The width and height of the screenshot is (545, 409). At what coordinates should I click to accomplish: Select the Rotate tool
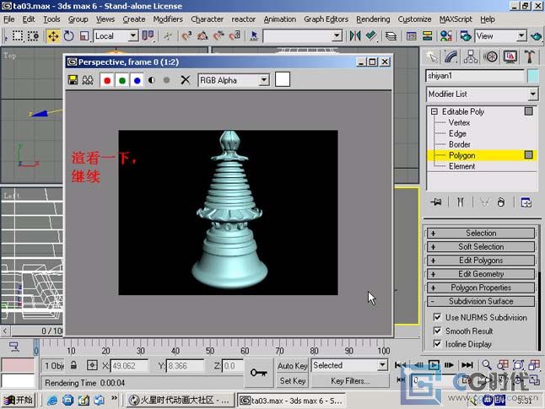point(69,36)
